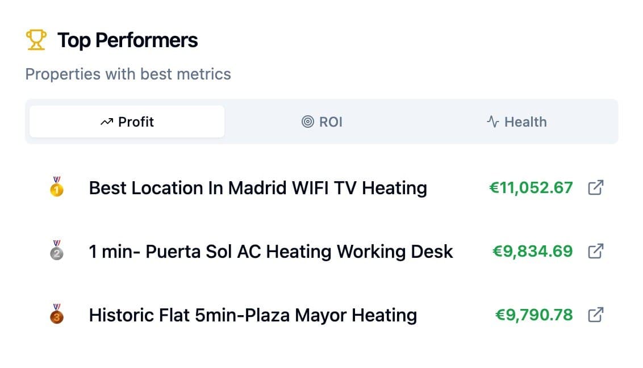Click the pulse icon on the Health tab
Screen dimensions: 643x368
coord(492,122)
